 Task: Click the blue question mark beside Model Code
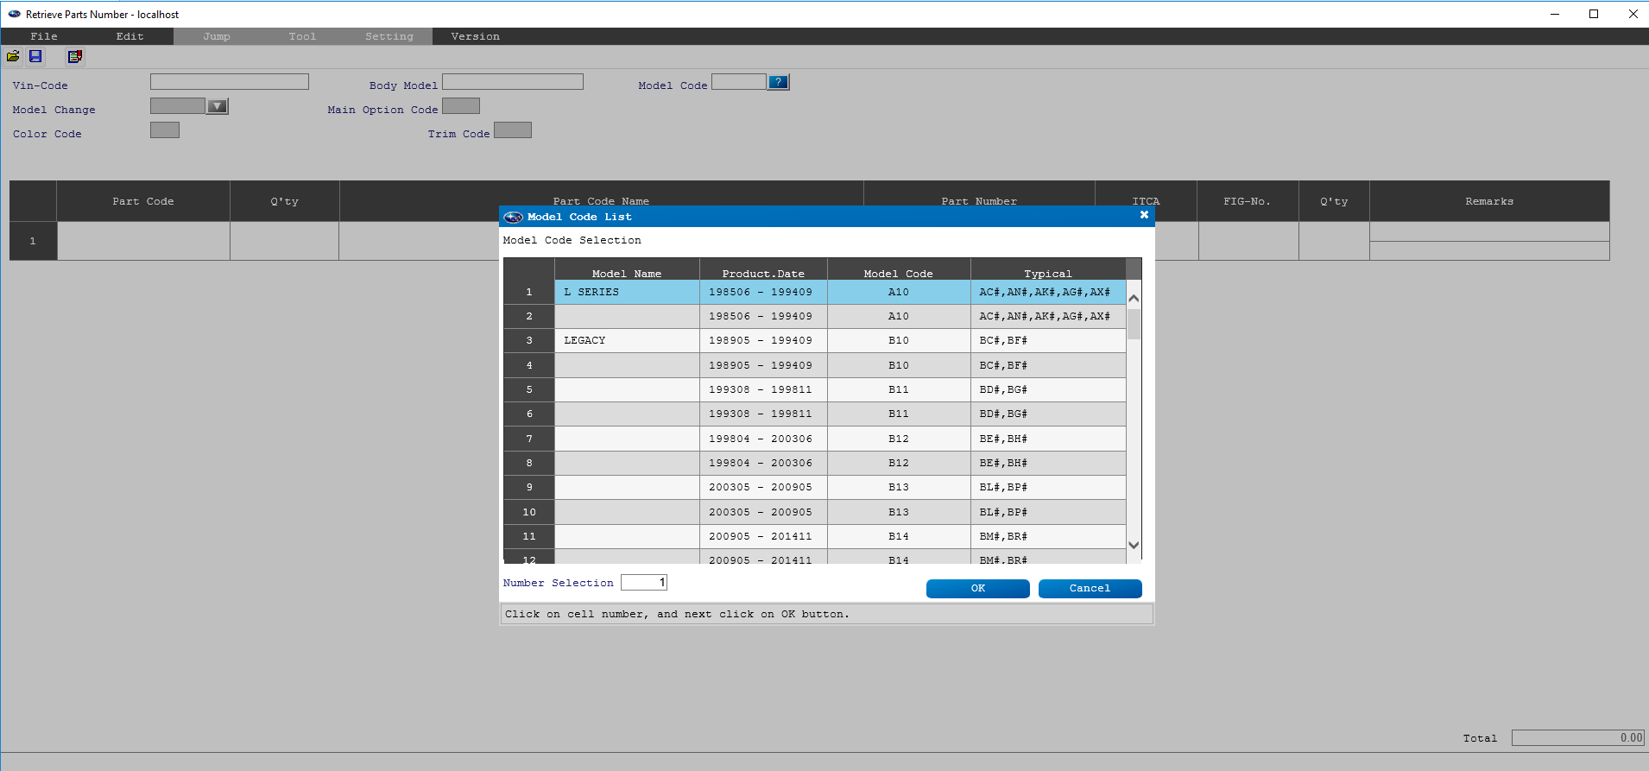pos(778,82)
